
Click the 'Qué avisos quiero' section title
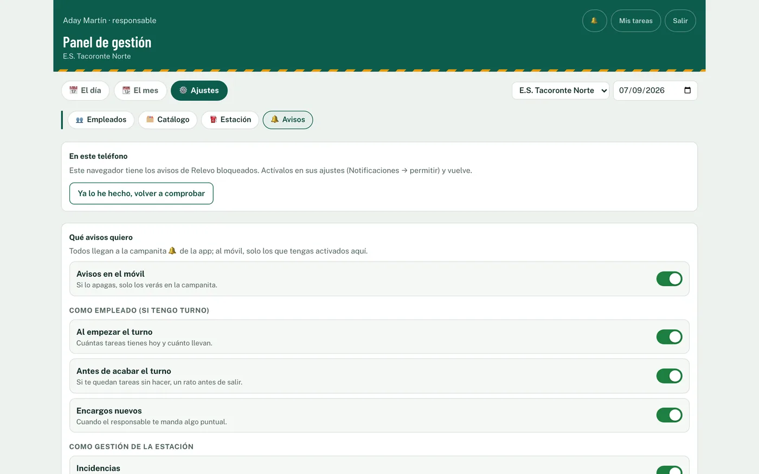pos(101,237)
